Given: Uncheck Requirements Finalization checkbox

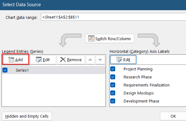Looking at the screenshot, I should [x=113, y=85].
